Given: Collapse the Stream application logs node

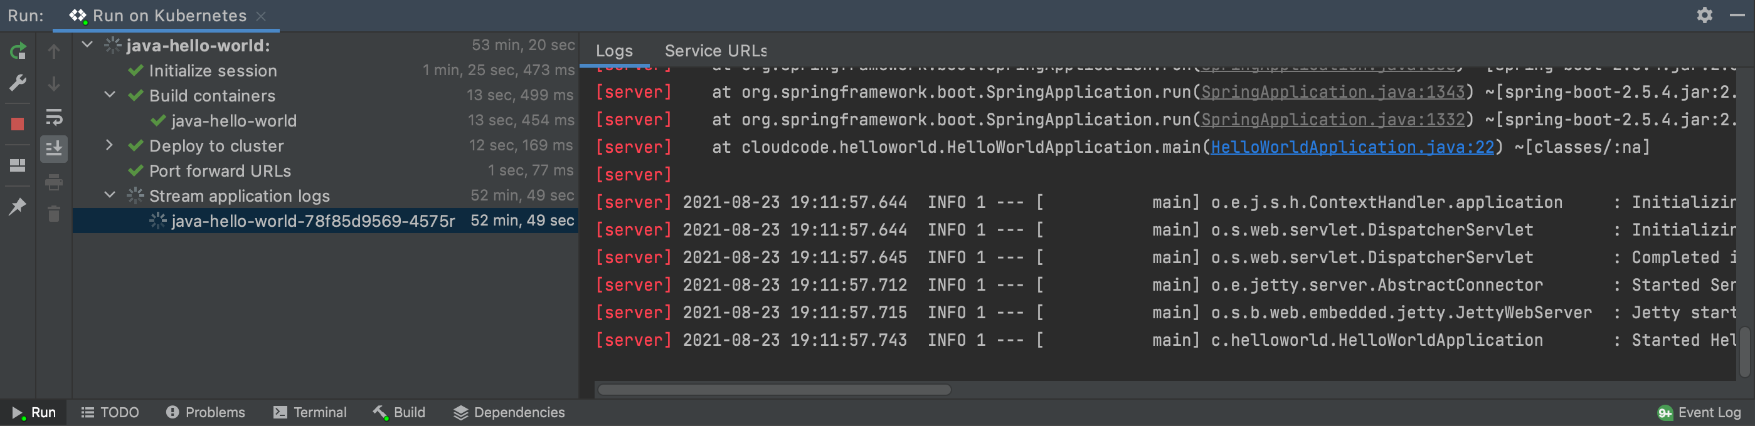Looking at the screenshot, I should 110,195.
